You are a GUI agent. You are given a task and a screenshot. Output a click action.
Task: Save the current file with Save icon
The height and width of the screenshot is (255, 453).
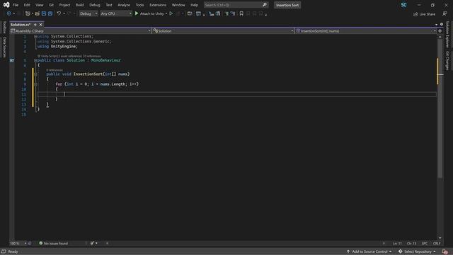[x=44, y=13]
